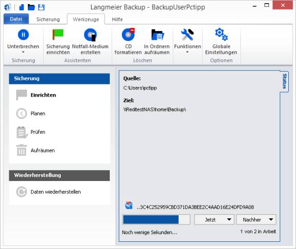The image size is (296, 249).
Task: Click the Nachher button
Action: [256, 219]
